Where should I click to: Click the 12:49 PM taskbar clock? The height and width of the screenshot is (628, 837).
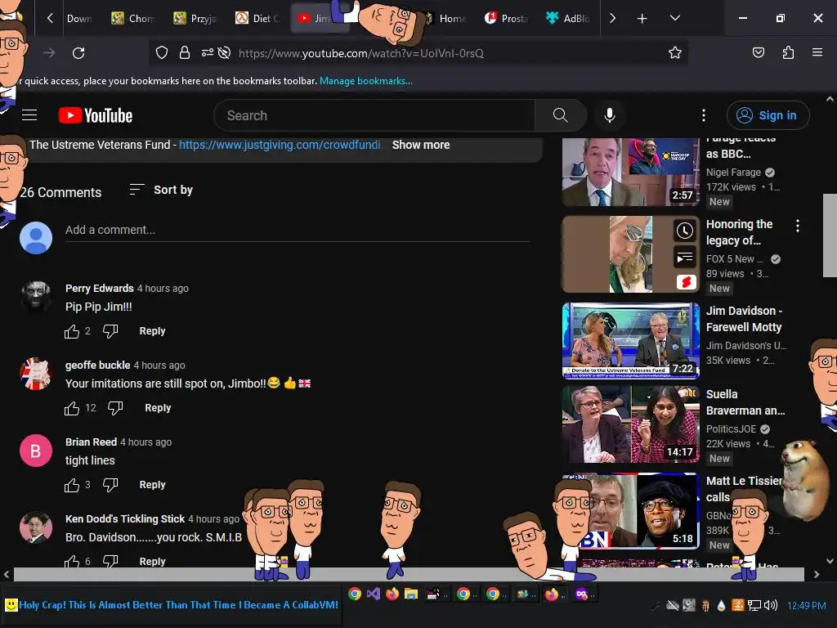806,606
